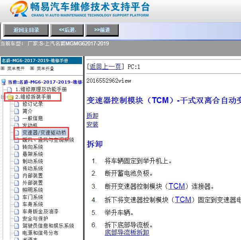Open 驾驶员信息和娱乐系统 entry

48,226
